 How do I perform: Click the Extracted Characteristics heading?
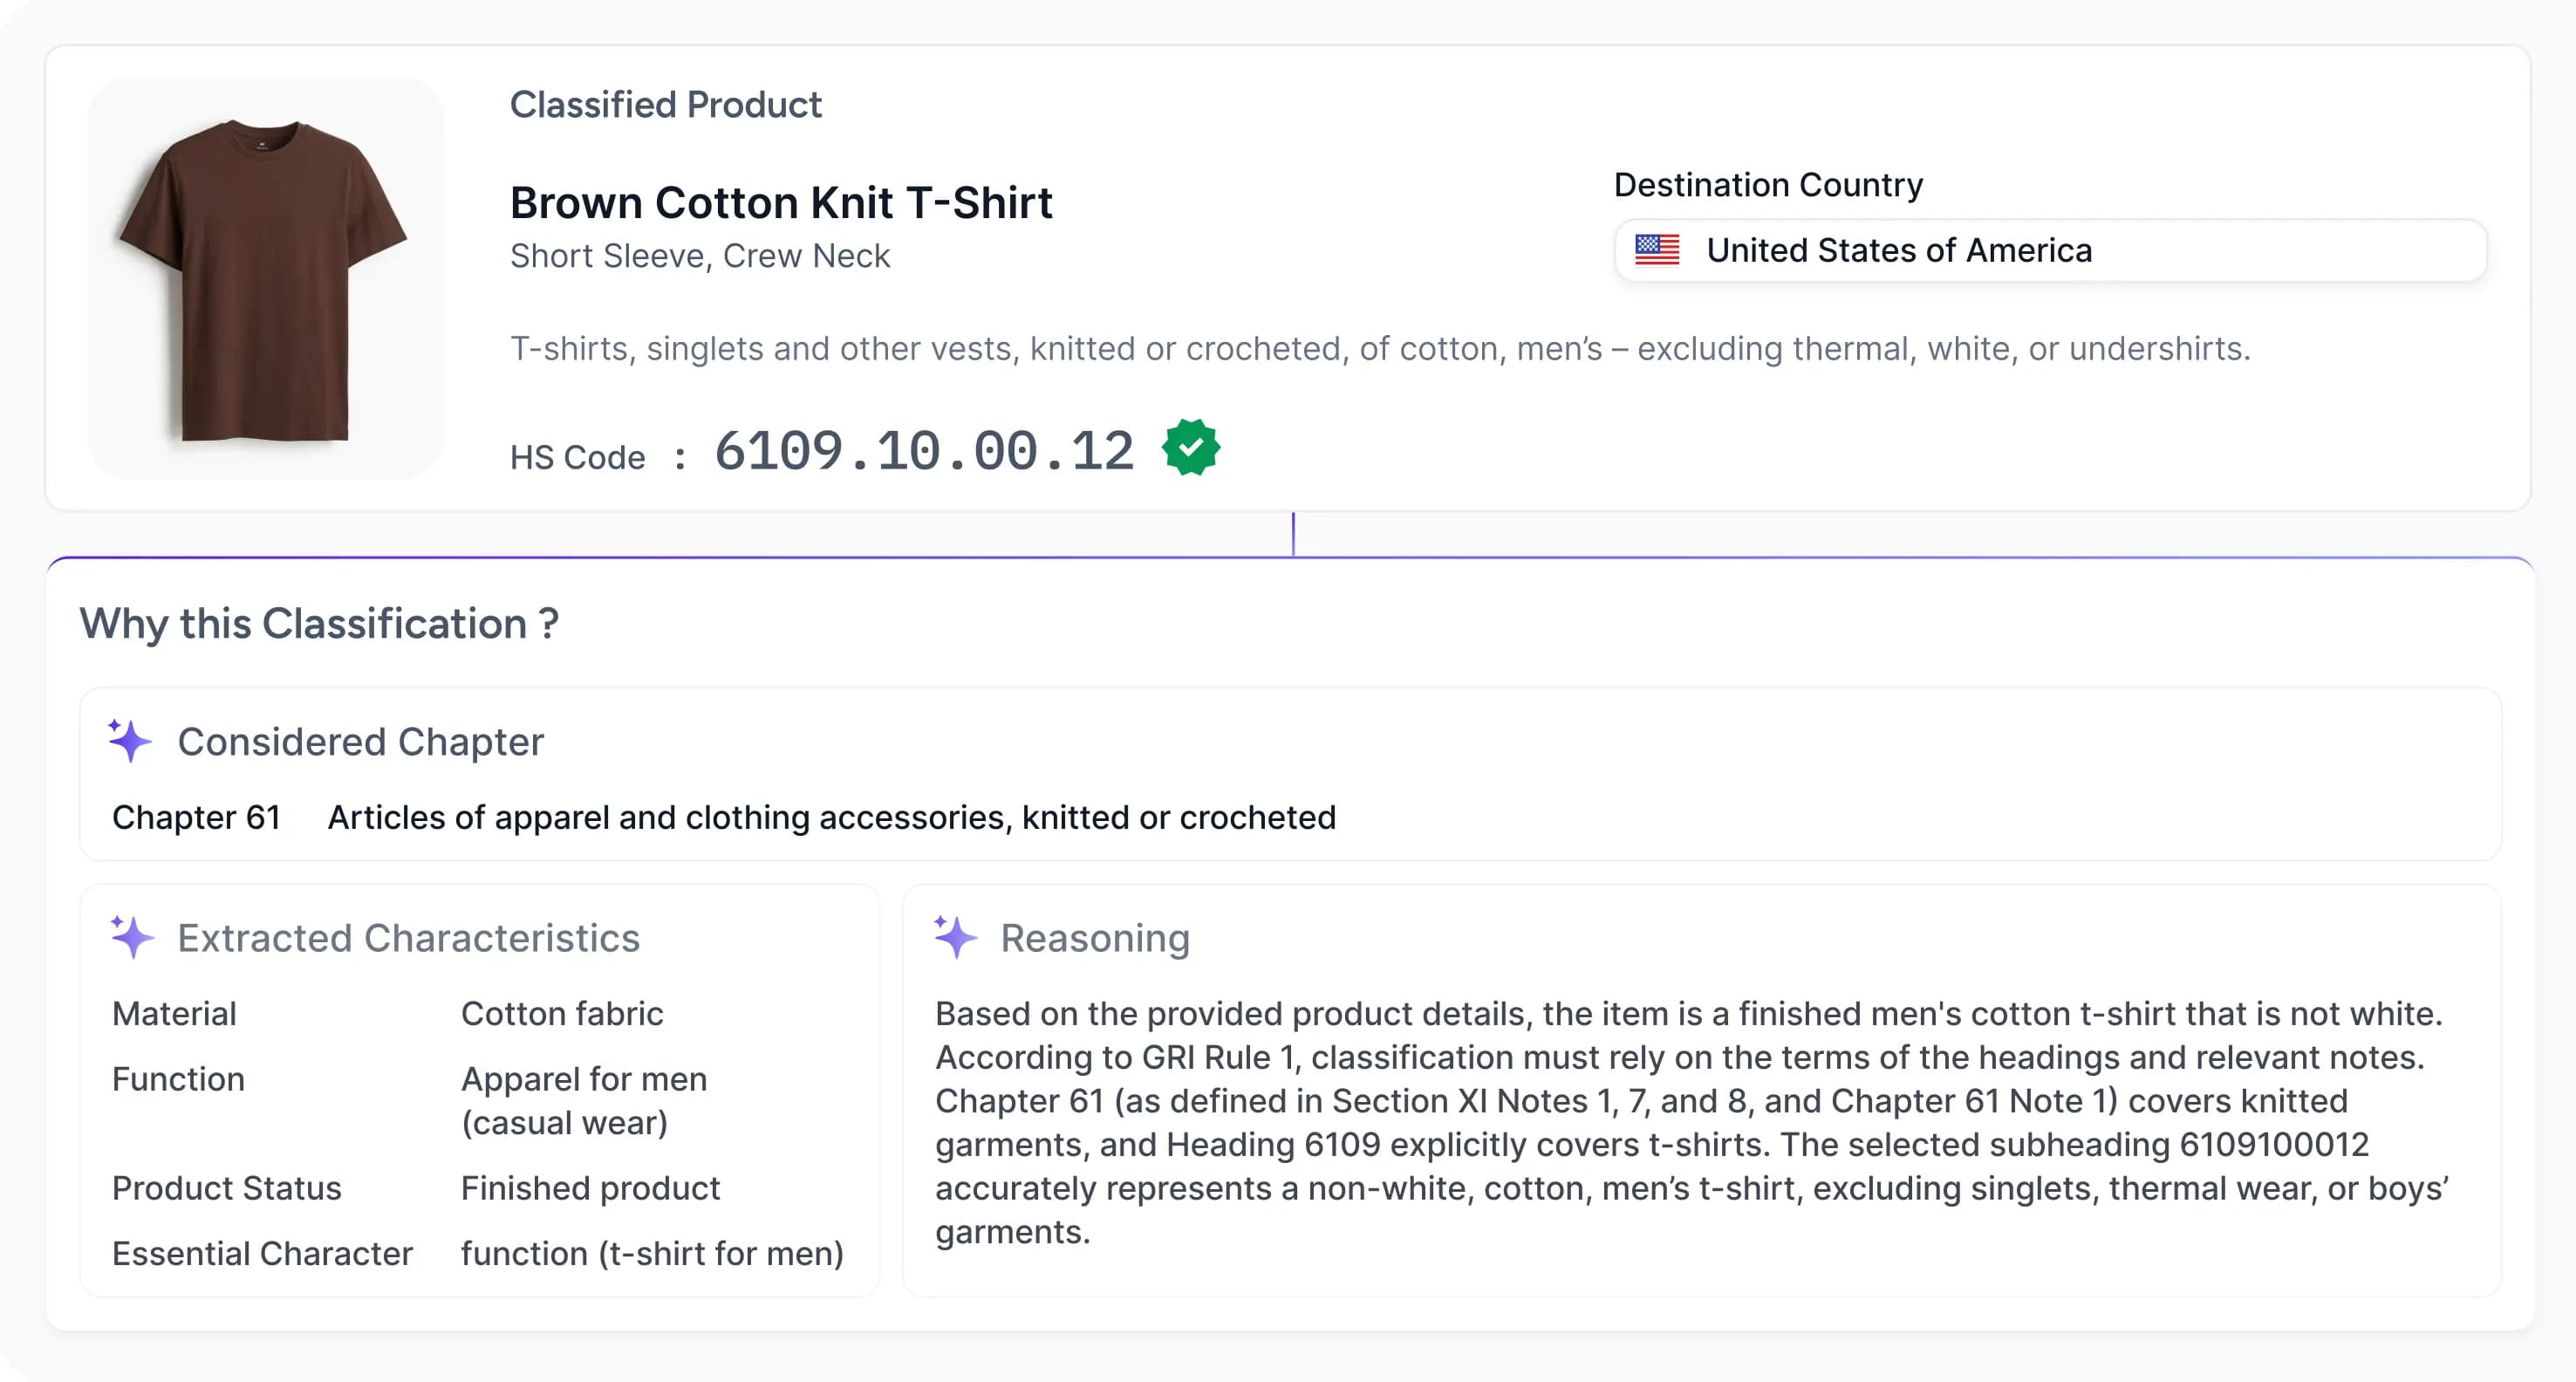[408, 938]
